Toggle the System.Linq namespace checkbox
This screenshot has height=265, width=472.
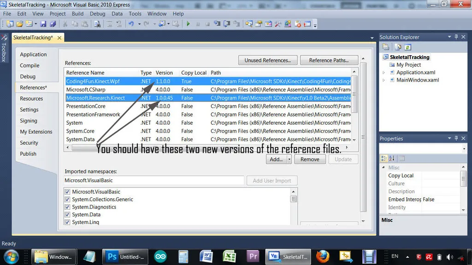[68, 222]
